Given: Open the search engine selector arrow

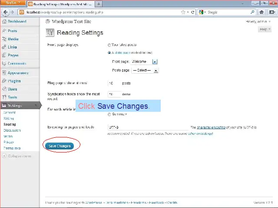Looking at the screenshot, I should (205, 12).
